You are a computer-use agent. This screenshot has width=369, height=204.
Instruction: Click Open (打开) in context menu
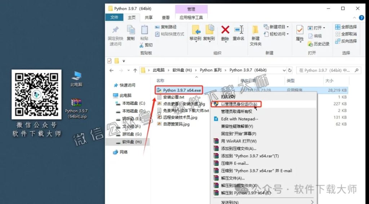[x=228, y=97]
